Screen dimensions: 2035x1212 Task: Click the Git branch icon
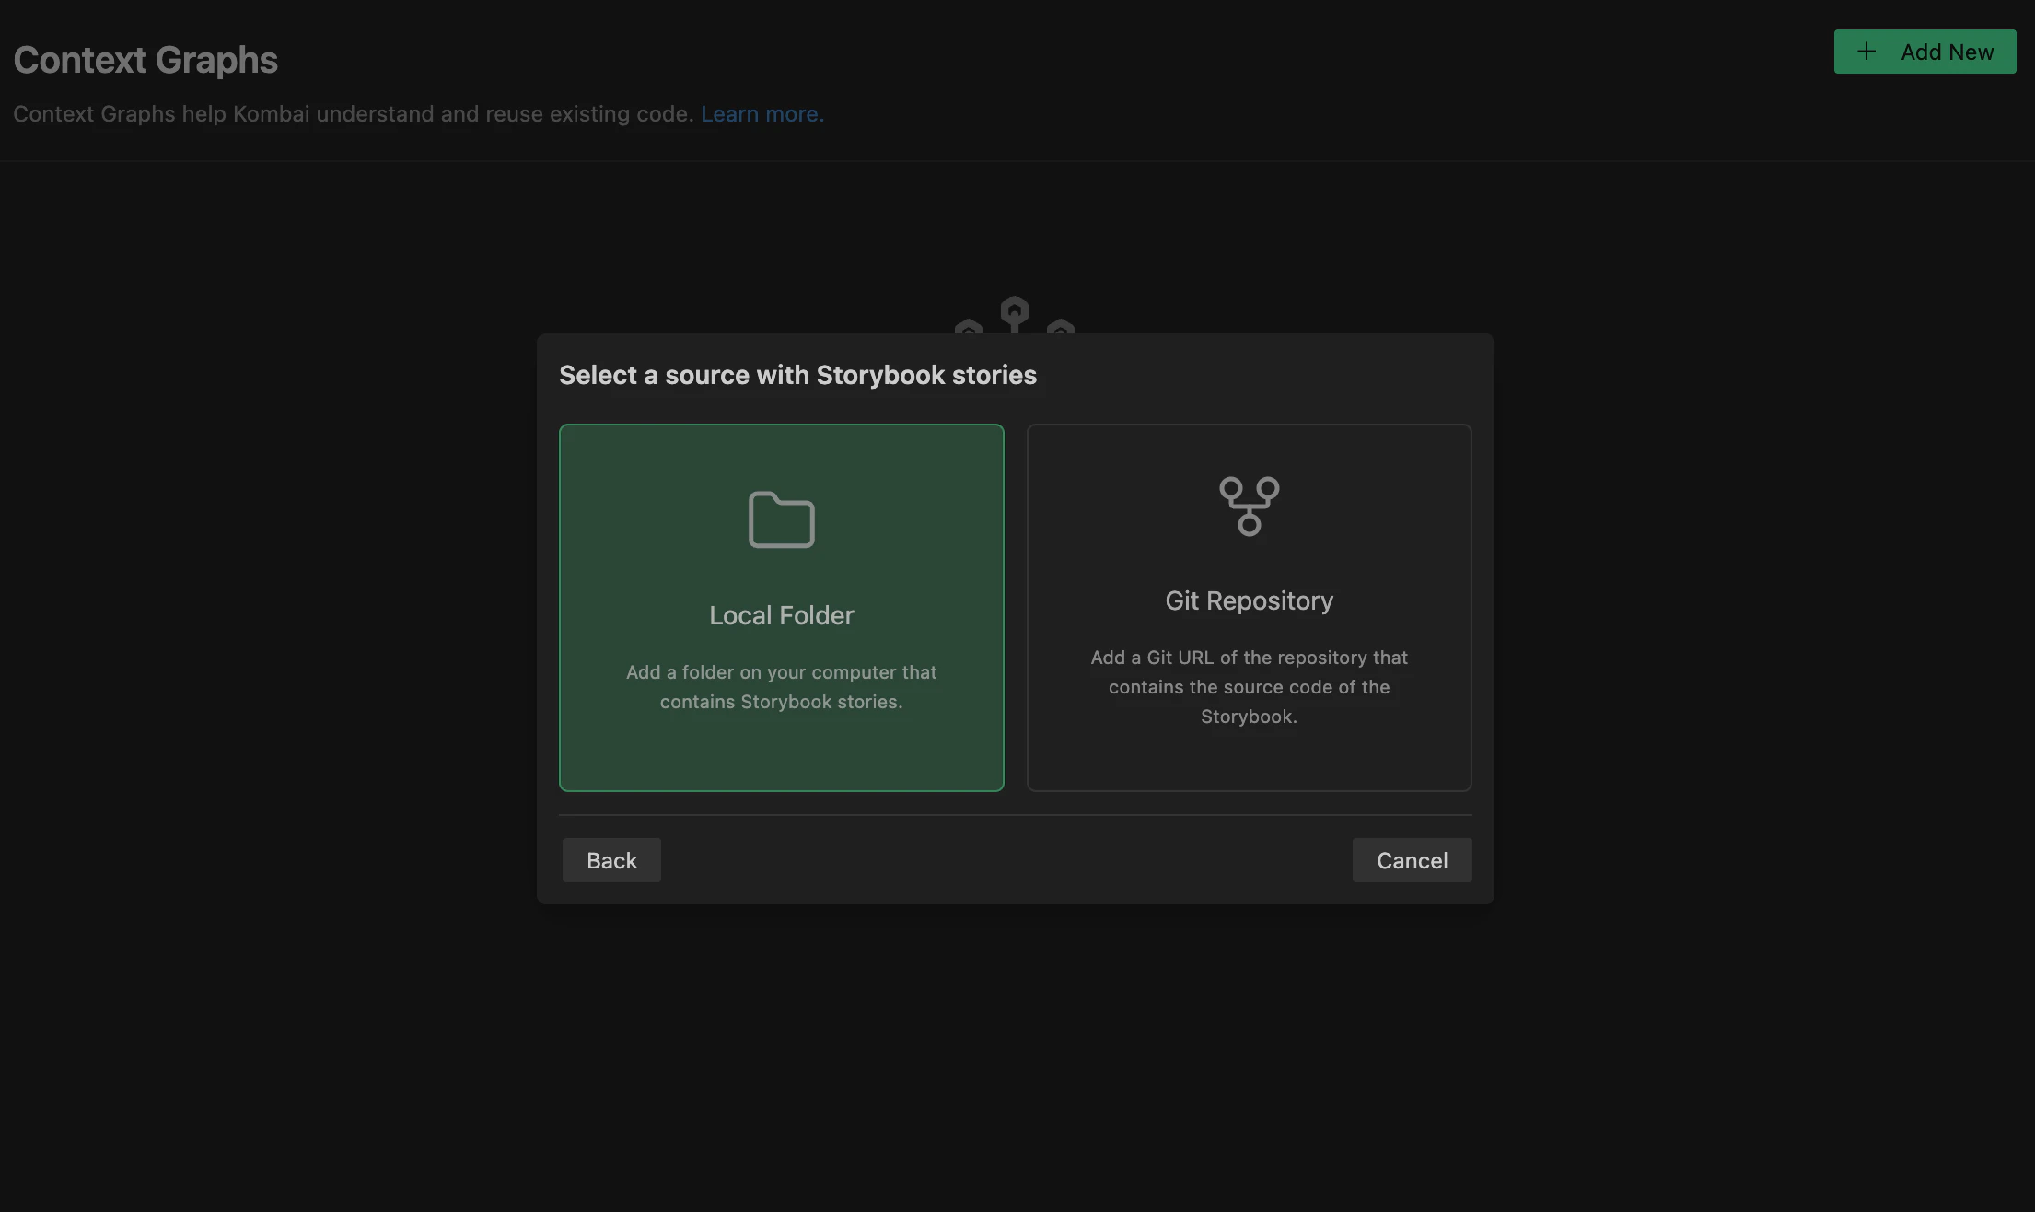tap(1249, 506)
